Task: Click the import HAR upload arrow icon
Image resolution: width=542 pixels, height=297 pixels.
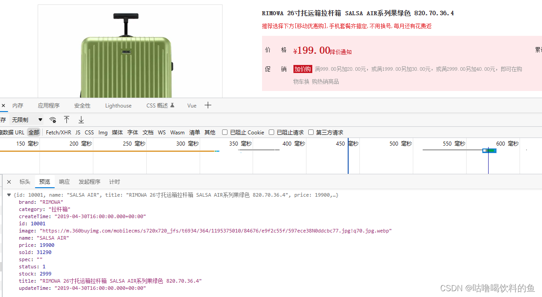Action: [66, 120]
